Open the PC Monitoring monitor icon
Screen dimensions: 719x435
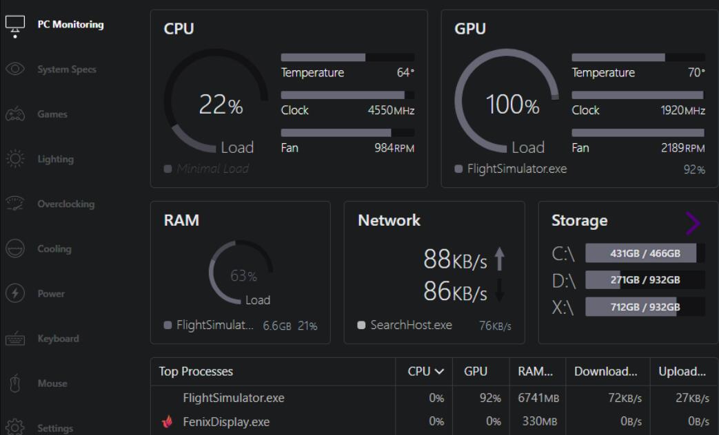[15, 25]
